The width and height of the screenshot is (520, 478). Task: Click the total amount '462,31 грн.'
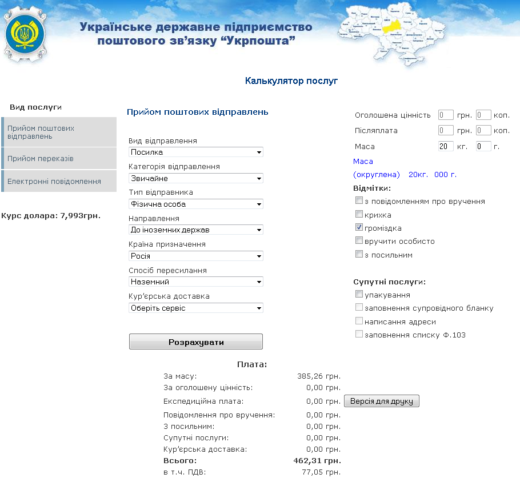pyautogui.click(x=317, y=460)
